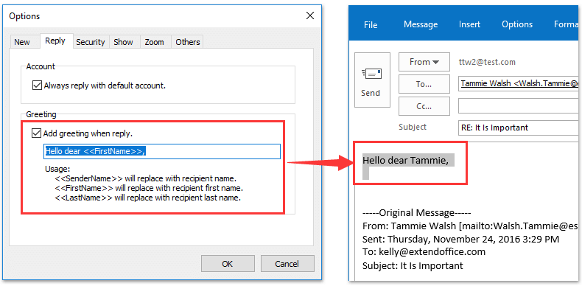Select the Others tab
582x286 pixels.
point(187,42)
